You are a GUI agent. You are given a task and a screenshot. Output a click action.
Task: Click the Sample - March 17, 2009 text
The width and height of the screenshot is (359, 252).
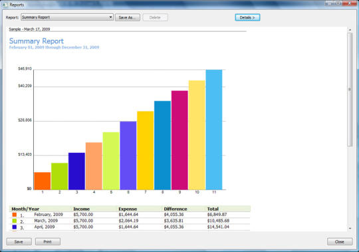(x=29, y=29)
